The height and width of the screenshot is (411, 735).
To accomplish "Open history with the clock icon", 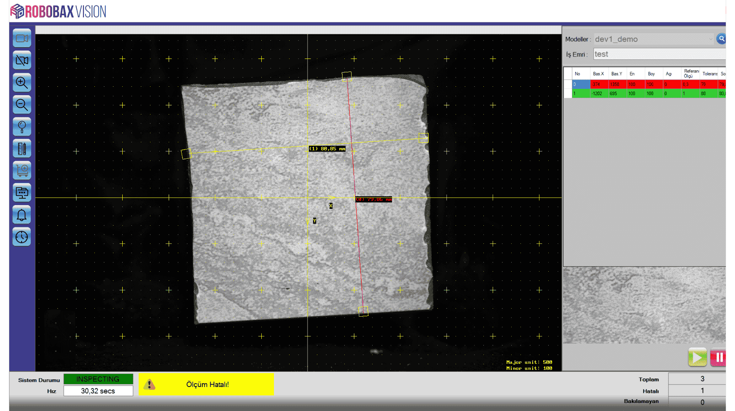I will (x=22, y=237).
